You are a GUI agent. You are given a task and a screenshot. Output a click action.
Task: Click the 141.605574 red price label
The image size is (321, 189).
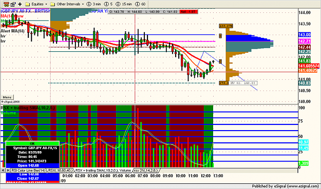[309, 66]
